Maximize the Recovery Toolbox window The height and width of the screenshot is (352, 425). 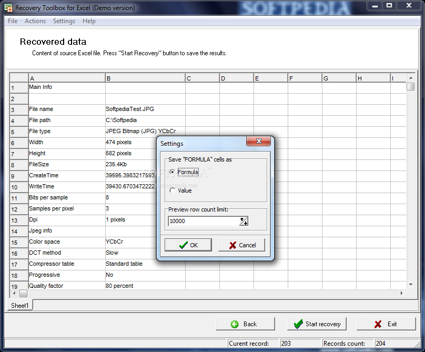(389, 6)
